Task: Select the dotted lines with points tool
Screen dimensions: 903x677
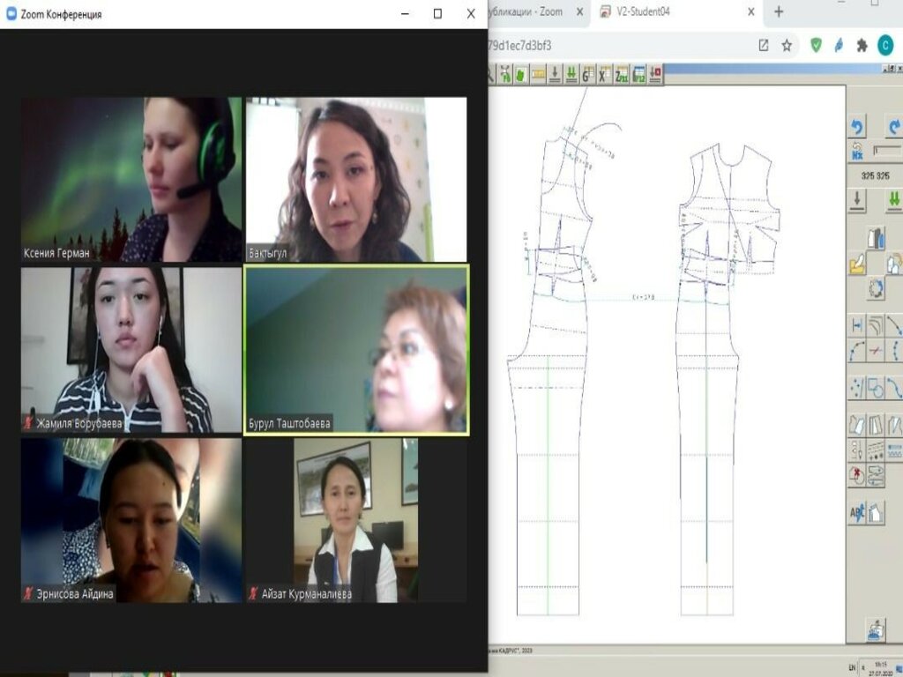Action: [x=876, y=450]
